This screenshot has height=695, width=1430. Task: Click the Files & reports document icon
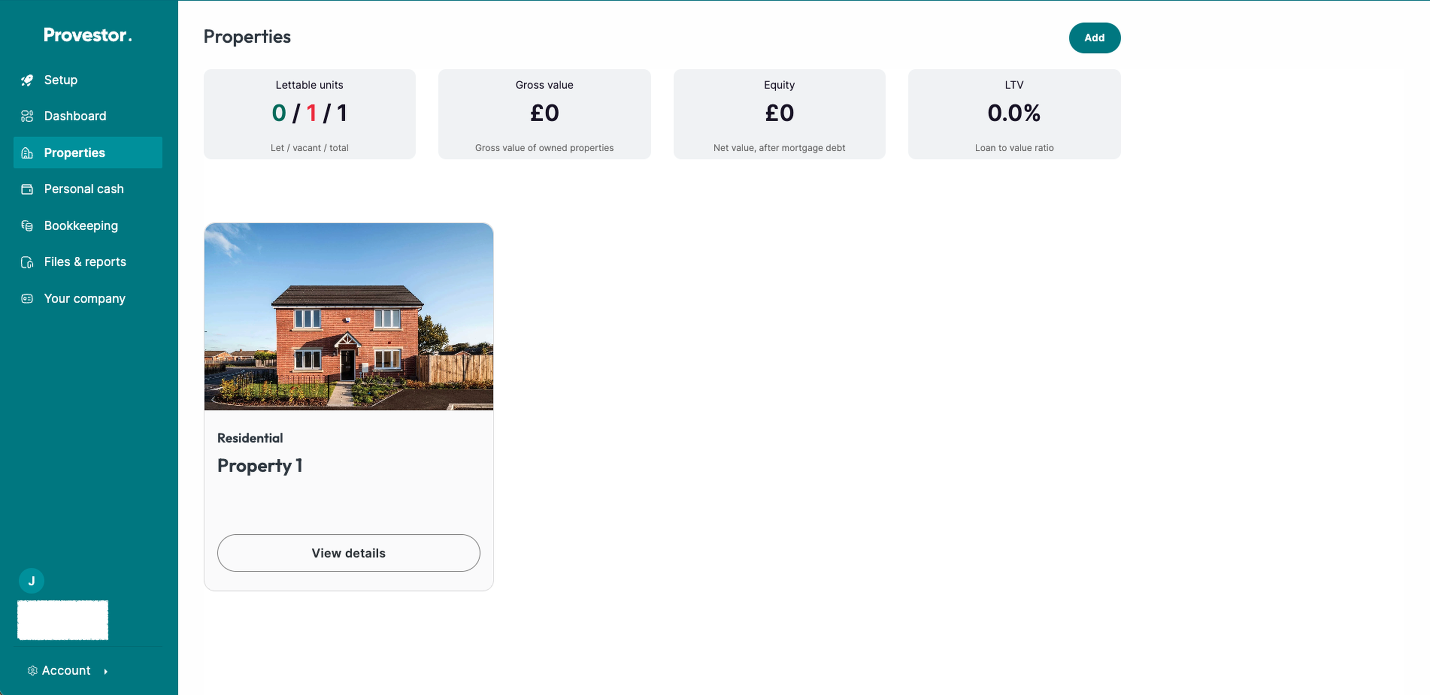(27, 262)
